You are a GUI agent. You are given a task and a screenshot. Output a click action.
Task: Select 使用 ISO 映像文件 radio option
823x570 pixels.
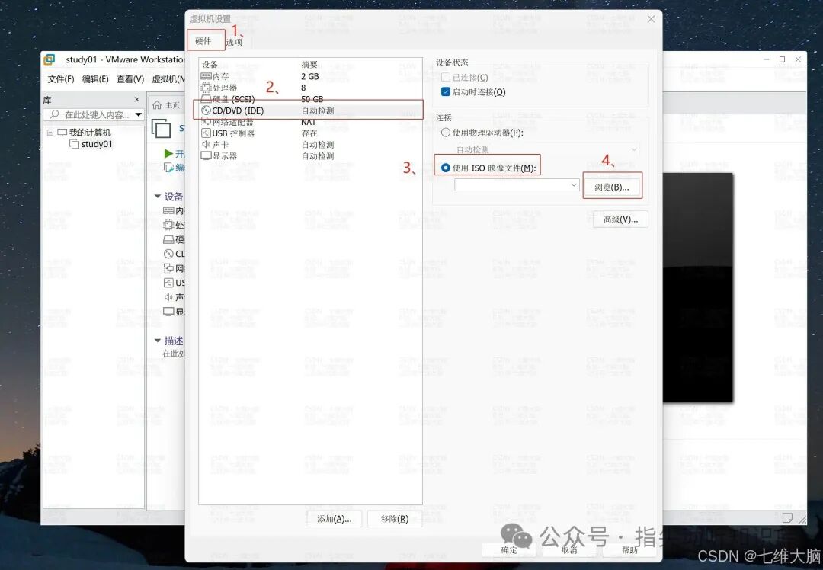coord(444,168)
